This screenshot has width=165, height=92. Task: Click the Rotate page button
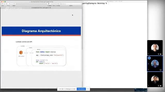click(x=54, y=4)
